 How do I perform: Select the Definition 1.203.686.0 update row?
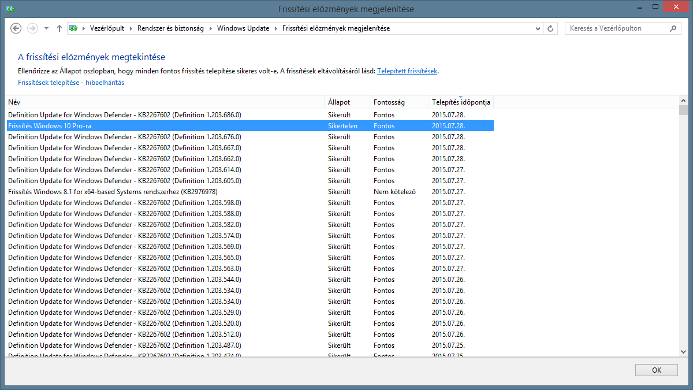[x=249, y=115]
